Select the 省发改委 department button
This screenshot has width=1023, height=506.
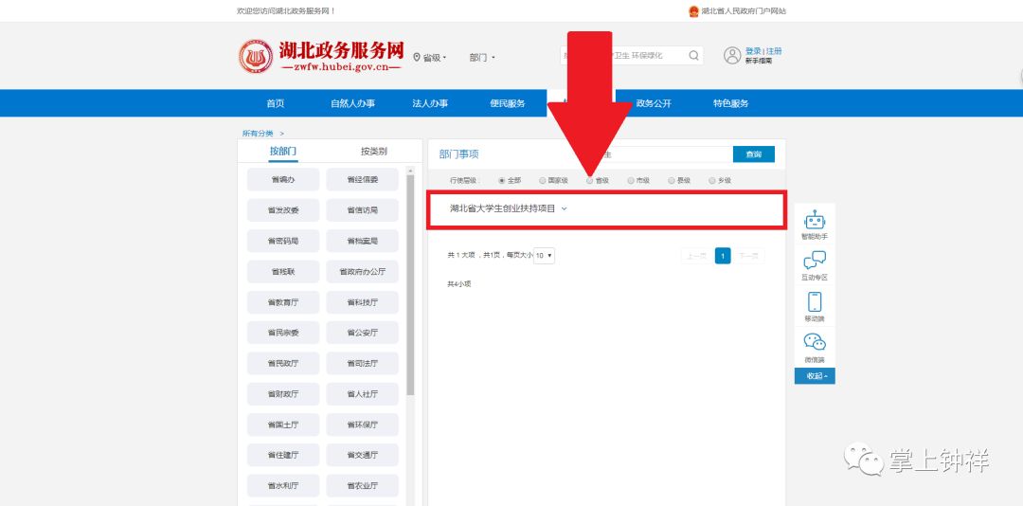(x=283, y=210)
